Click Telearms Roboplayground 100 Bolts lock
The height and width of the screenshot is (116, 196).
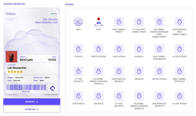(x=99, y=71)
